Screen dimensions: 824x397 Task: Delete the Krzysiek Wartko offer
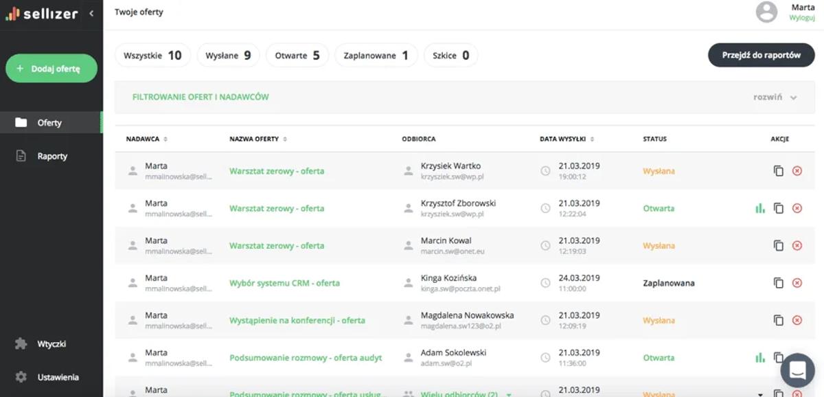point(797,171)
